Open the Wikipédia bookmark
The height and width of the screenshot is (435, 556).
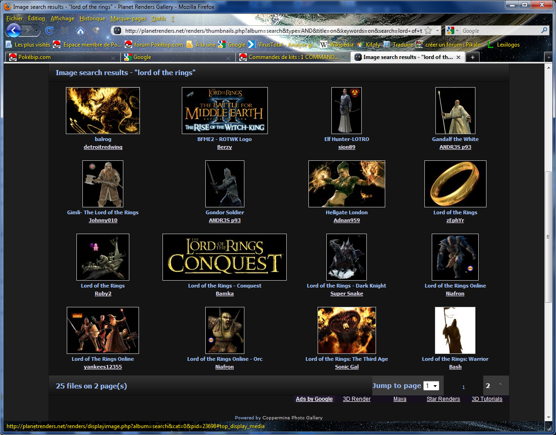[336, 45]
